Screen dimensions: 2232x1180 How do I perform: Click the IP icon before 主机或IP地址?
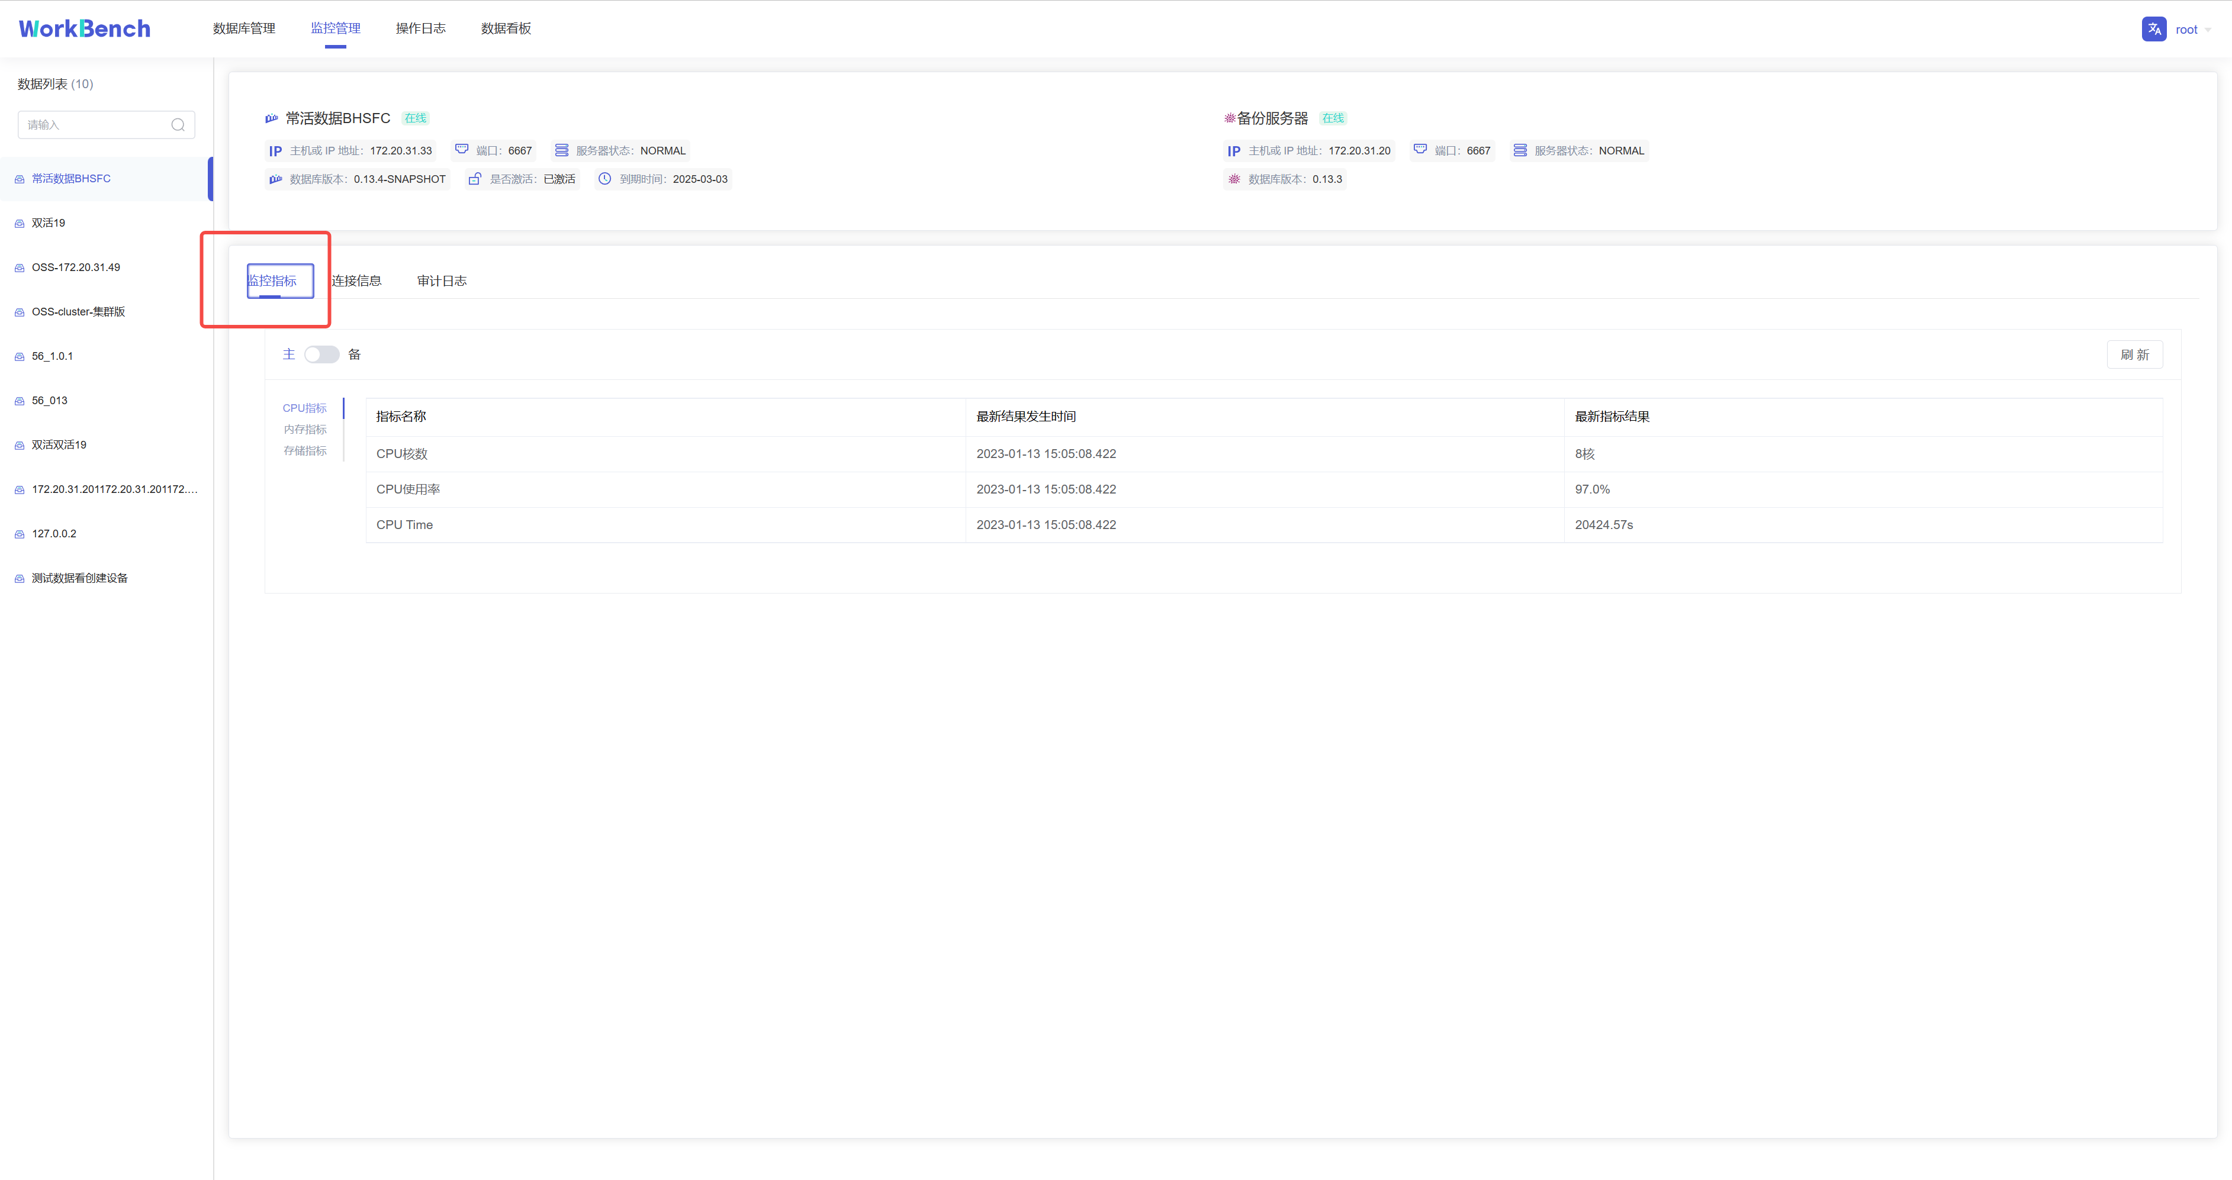click(275, 150)
